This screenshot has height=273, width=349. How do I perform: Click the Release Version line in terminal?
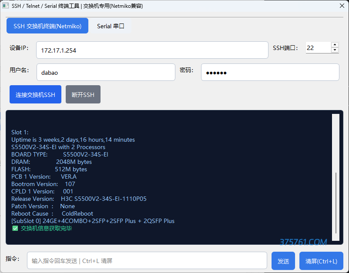(79, 199)
